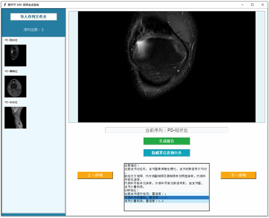Viewport: 269px width, 218px height.
Task: Advance to next series with 下一序列
Action: [238, 175]
